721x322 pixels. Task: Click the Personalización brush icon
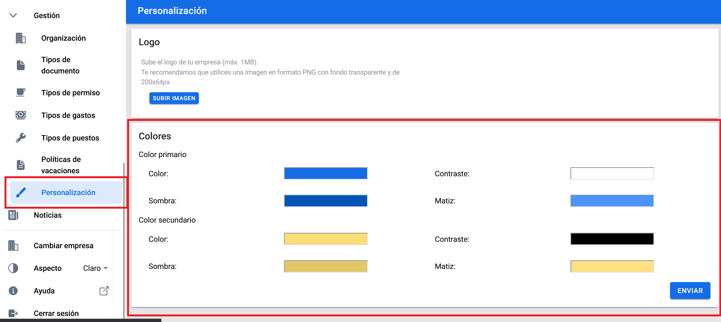(21, 192)
